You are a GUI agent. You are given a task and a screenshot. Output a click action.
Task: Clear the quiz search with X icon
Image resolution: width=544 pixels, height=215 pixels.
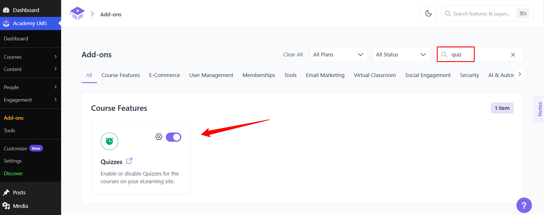[x=513, y=55]
